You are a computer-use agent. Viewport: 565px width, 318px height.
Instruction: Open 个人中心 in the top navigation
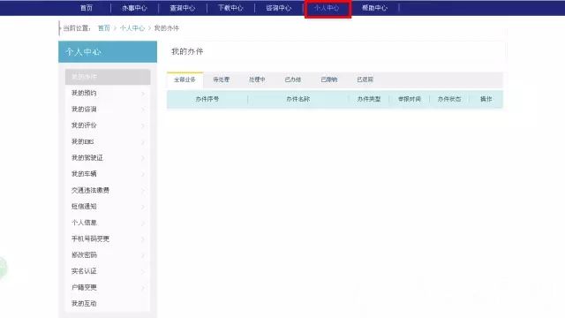[x=327, y=8]
